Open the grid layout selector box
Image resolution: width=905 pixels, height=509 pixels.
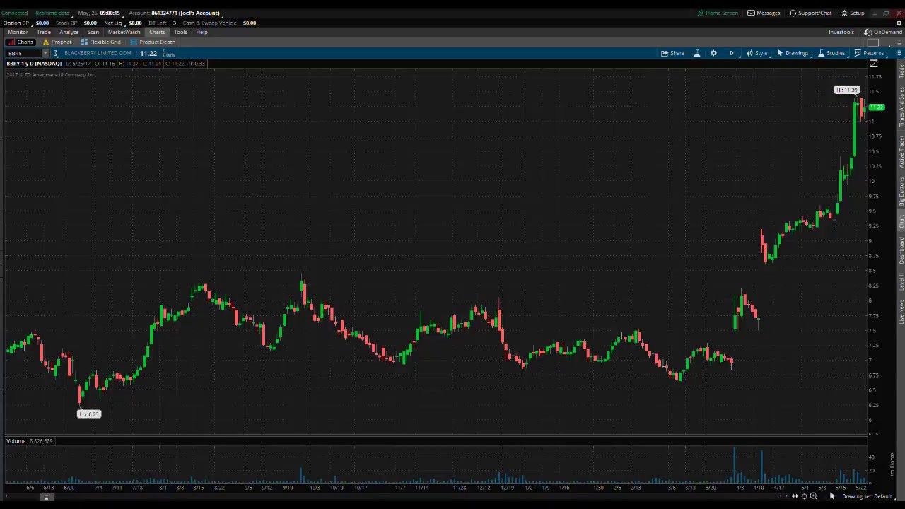873,42
